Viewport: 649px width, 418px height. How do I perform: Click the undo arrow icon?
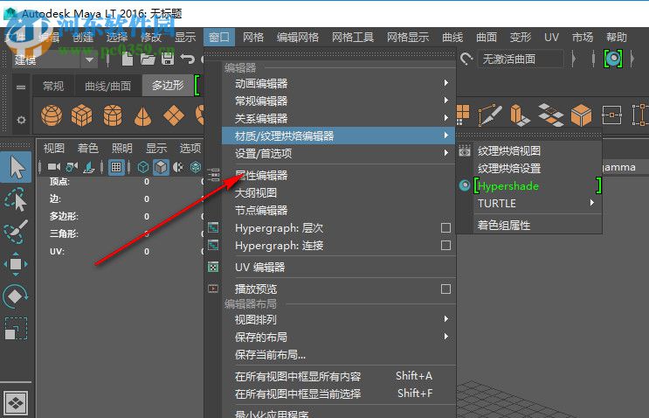click(188, 59)
